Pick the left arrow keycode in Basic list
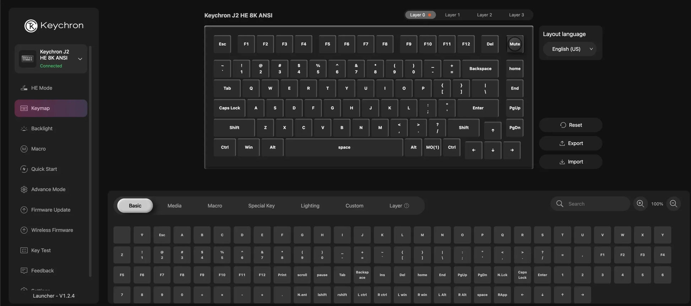Viewport: 691px width, 306px height. [x=522, y=295]
